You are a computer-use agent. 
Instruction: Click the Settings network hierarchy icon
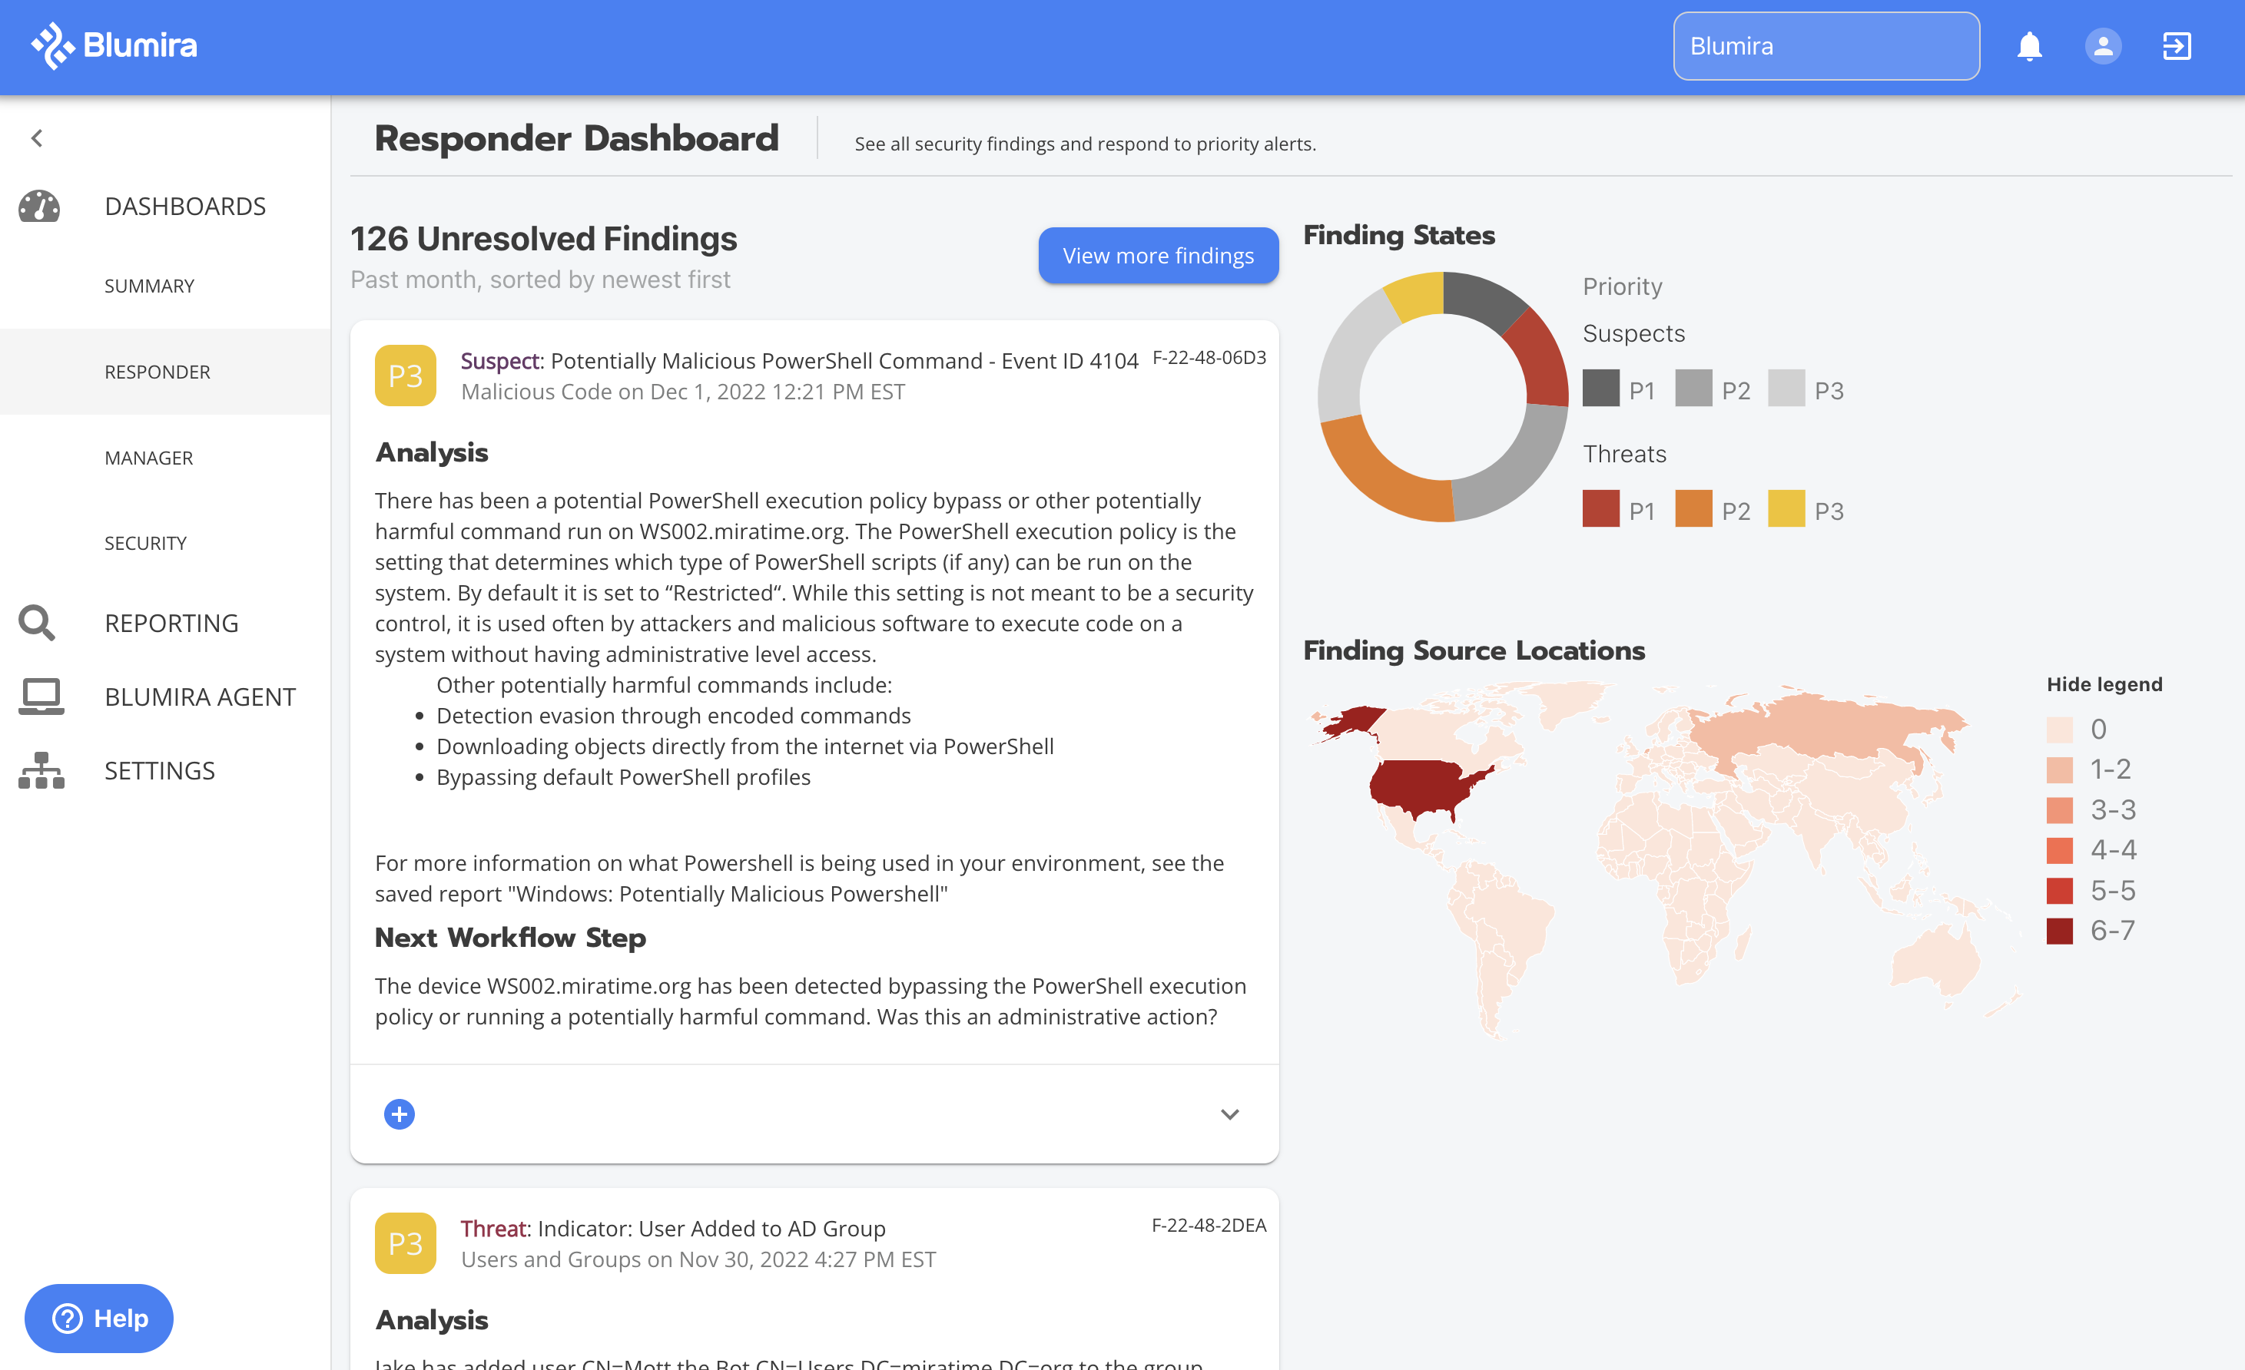tap(41, 771)
